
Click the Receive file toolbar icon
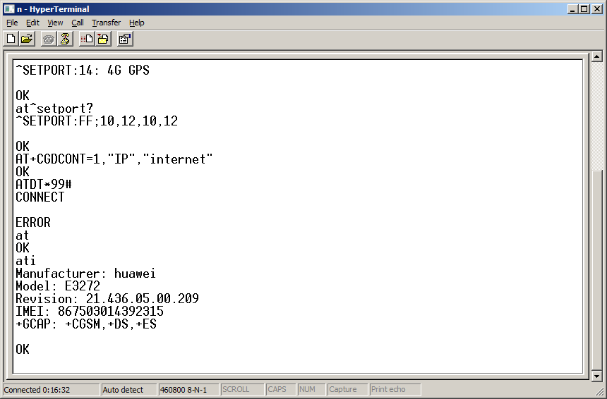(103, 39)
